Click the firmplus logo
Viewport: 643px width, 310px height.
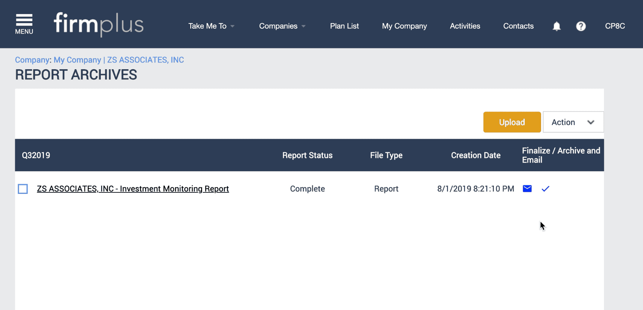point(99,25)
